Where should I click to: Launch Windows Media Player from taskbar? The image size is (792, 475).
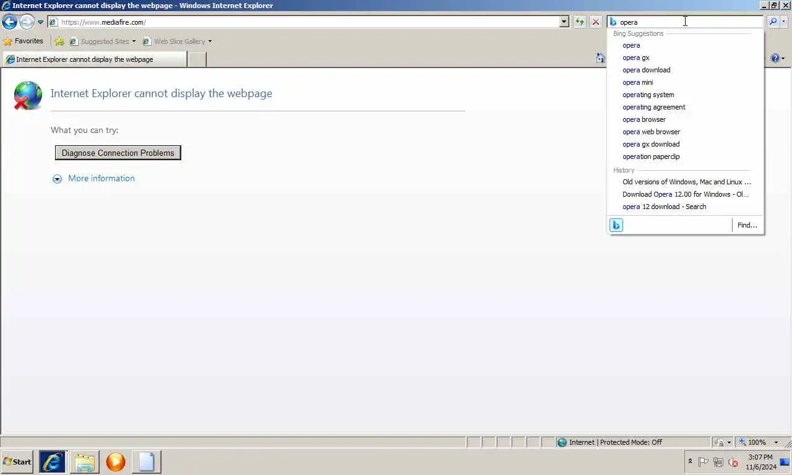[x=116, y=462]
